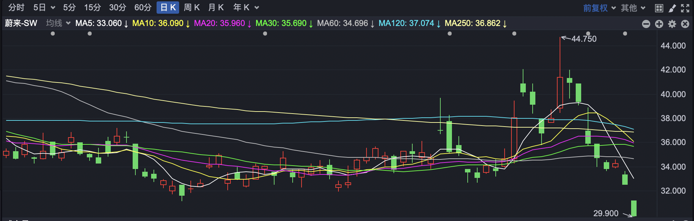Choose the 60分 interval

point(143,8)
